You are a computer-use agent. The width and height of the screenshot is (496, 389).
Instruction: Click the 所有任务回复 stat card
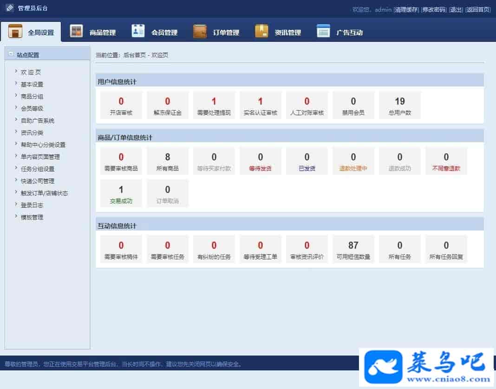click(x=446, y=250)
